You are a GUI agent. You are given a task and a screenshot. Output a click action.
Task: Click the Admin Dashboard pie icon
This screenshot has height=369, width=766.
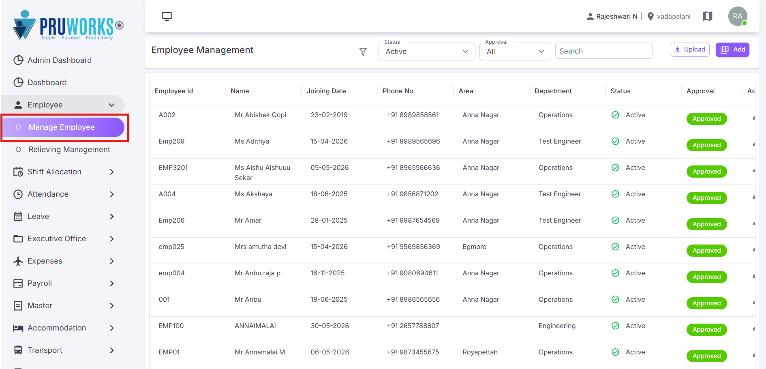18,60
